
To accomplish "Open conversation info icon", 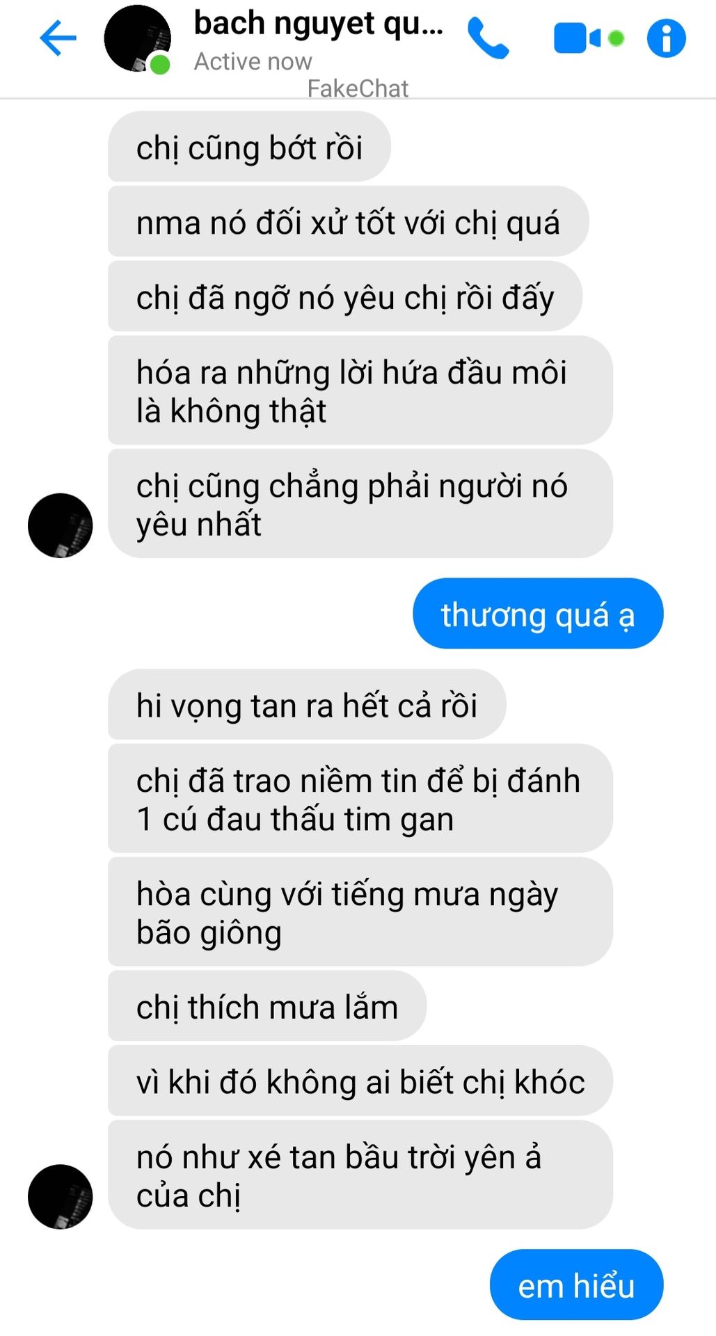I will (666, 38).
